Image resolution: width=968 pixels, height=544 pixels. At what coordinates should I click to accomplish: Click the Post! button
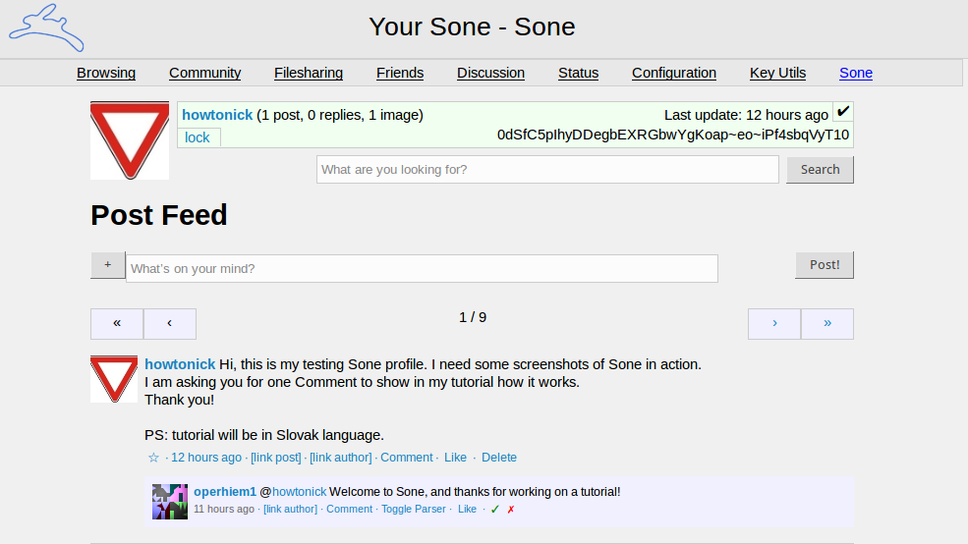click(x=825, y=264)
